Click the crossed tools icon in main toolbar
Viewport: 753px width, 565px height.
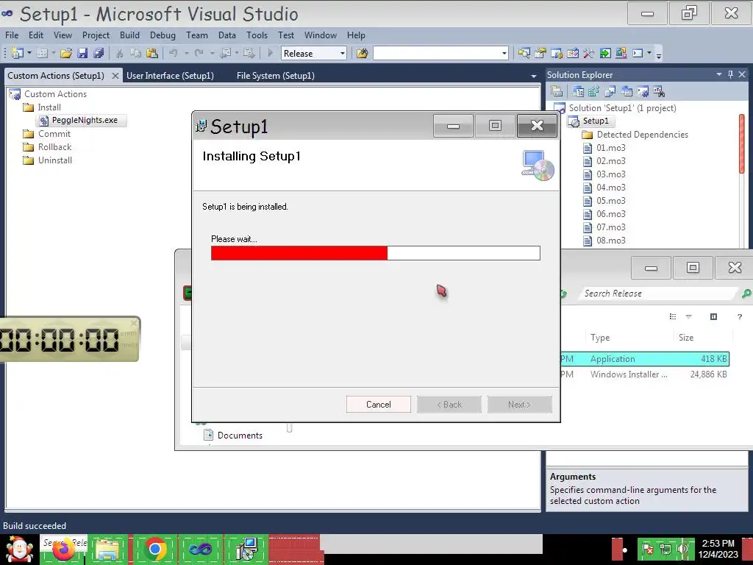[589, 53]
